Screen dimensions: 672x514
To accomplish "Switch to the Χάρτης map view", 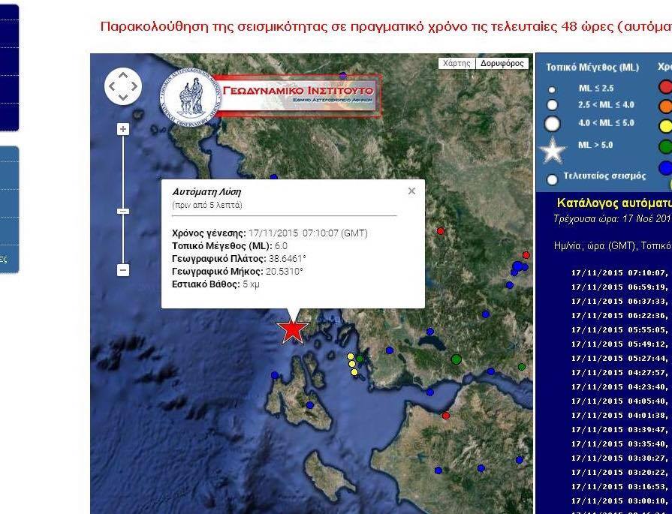I will [x=457, y=63].
